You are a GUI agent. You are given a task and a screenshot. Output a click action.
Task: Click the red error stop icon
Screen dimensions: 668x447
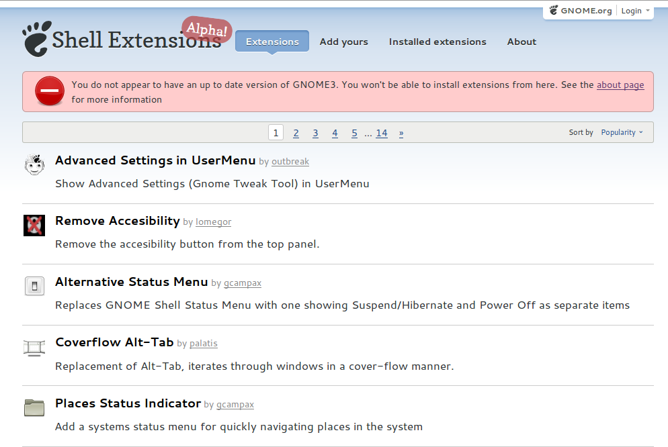50,91
